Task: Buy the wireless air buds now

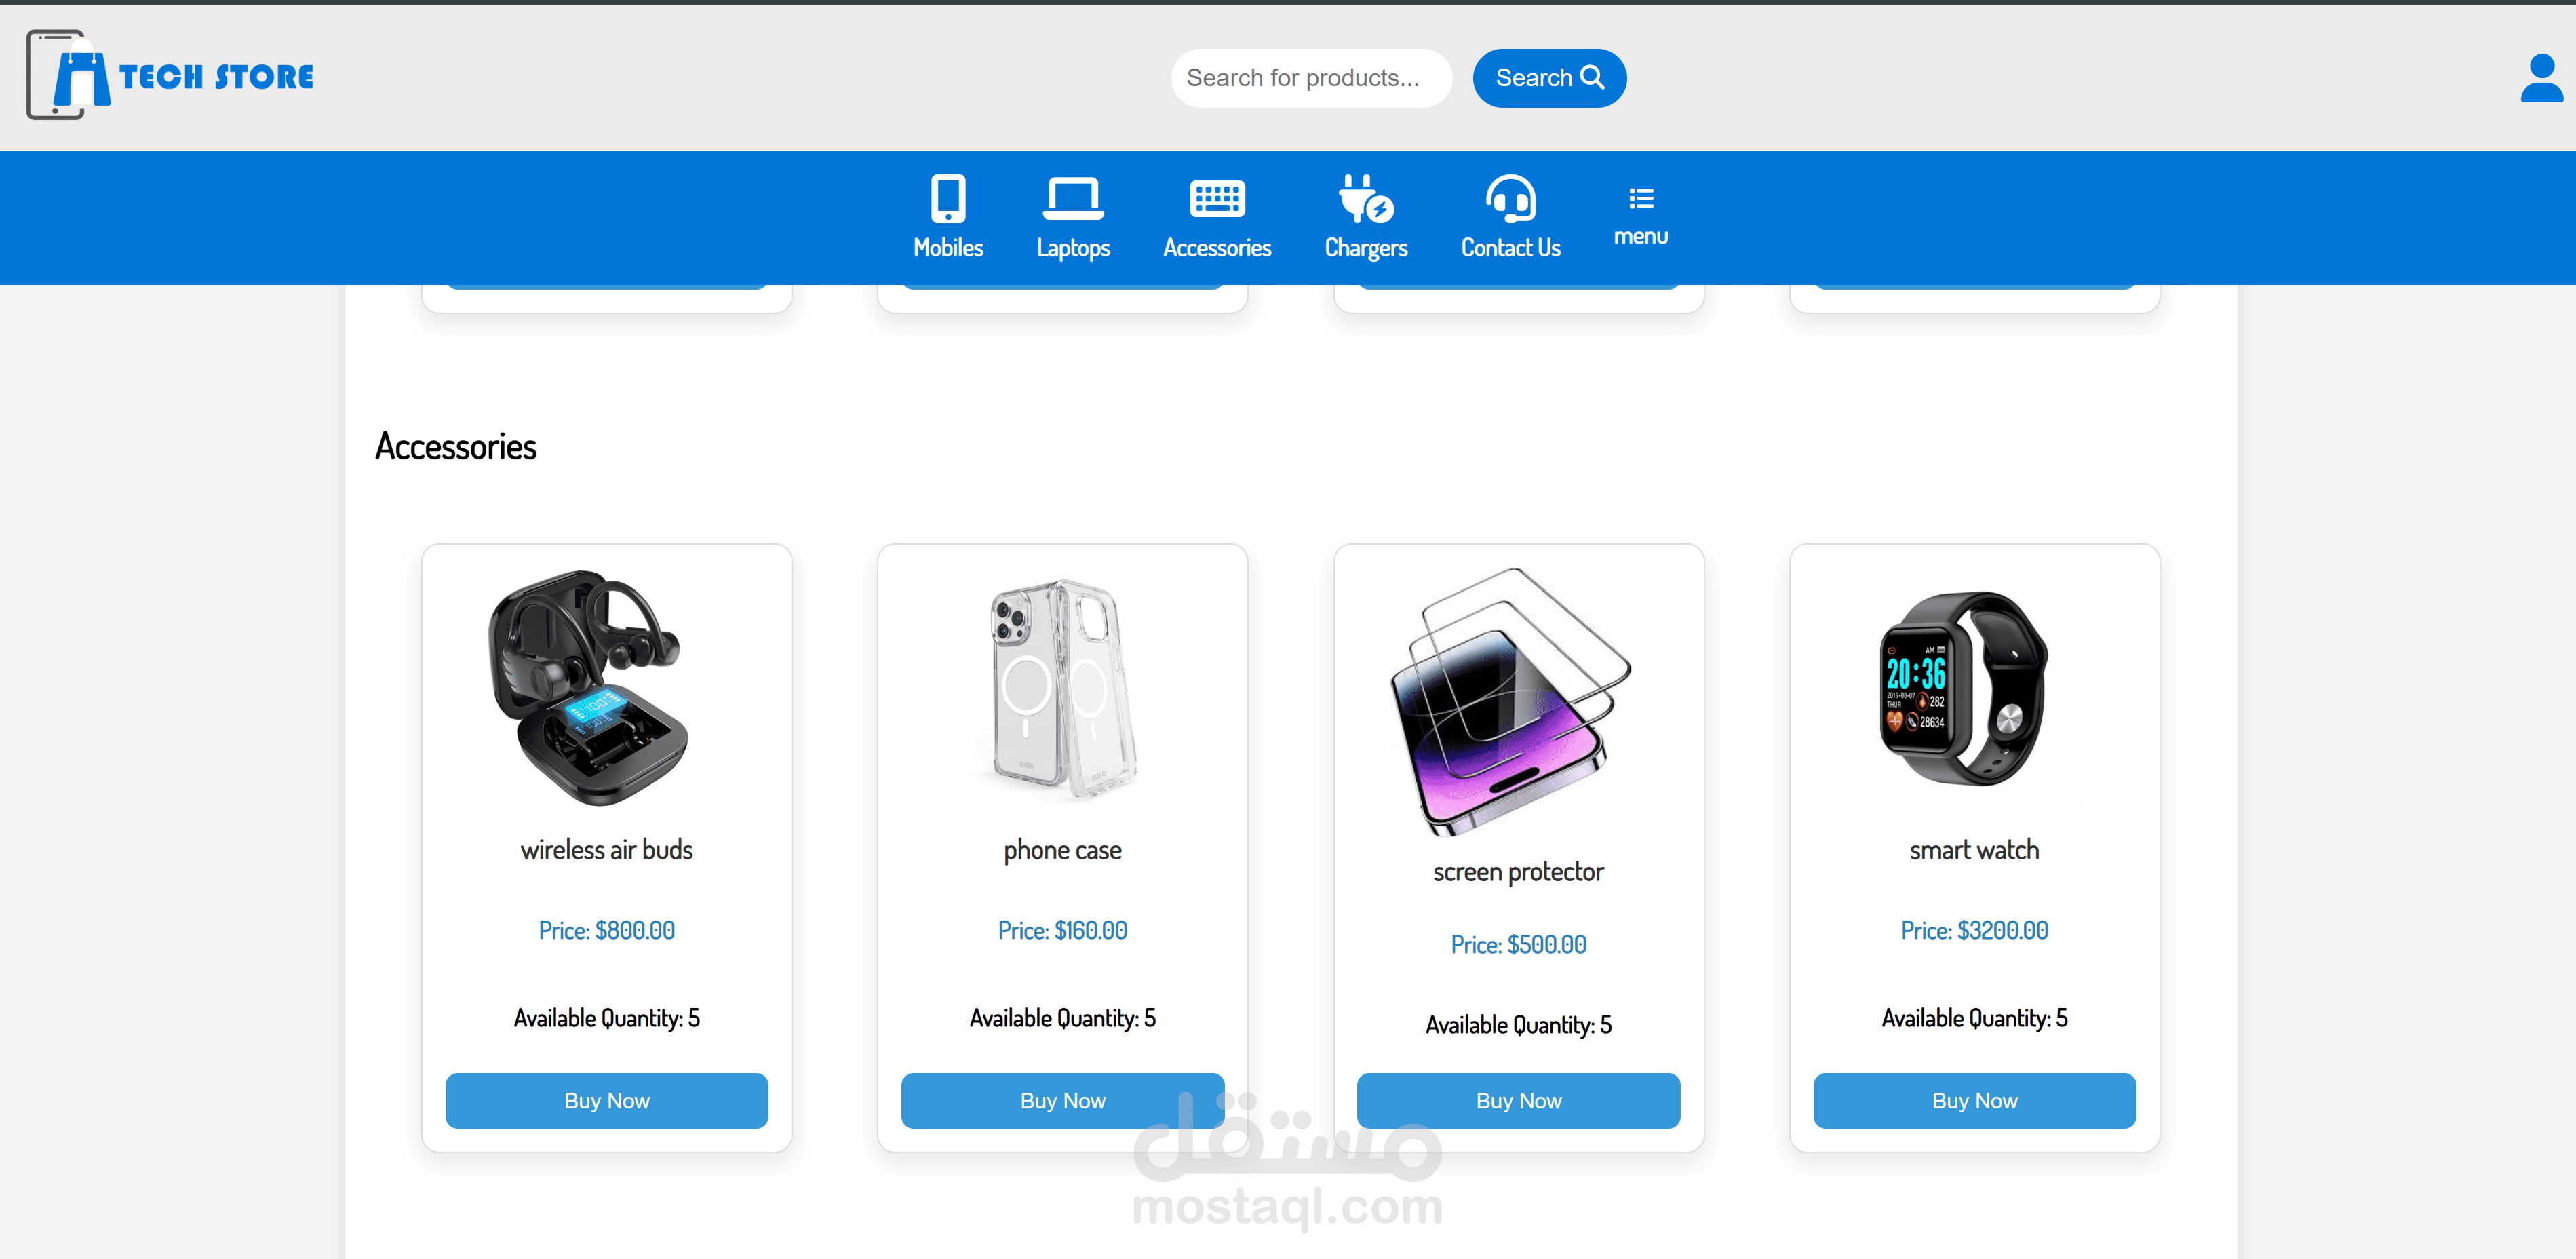Action: point(607,1100)
